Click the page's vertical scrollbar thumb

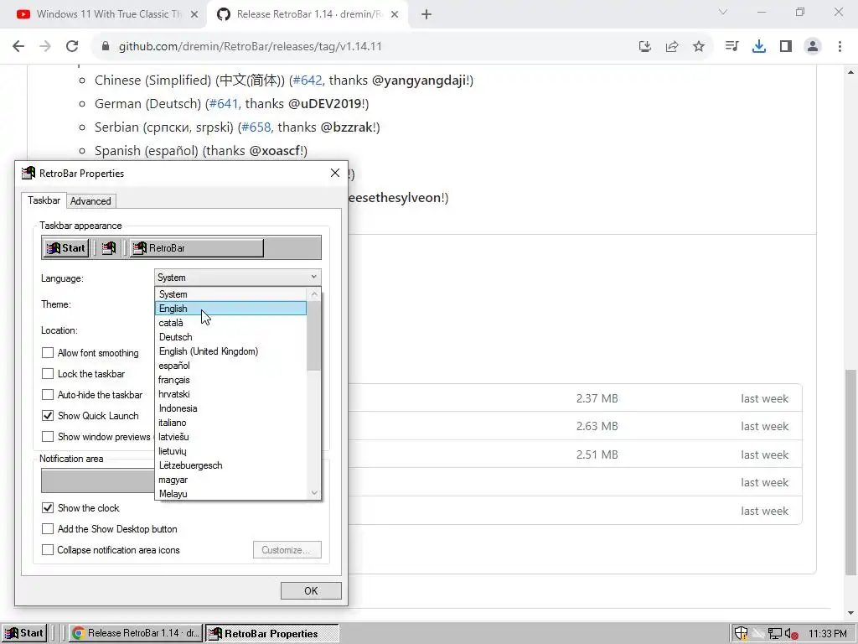851,473
